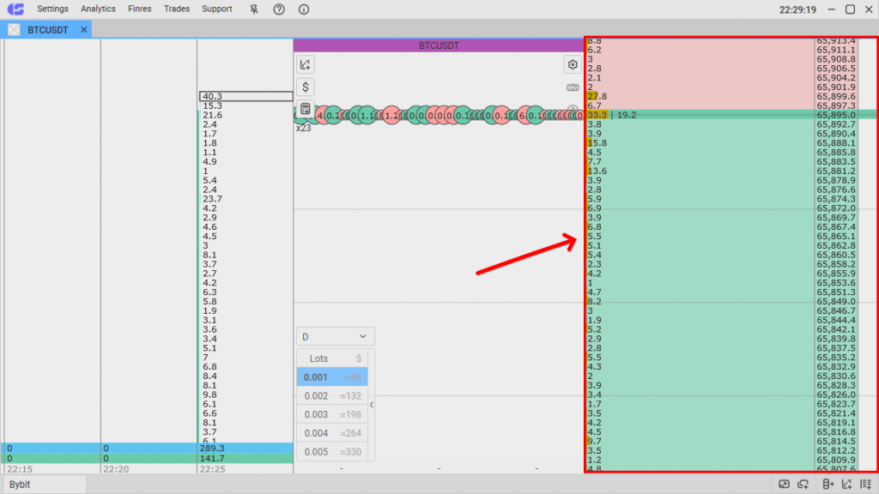Close the BTCUSDT tab
The image size is (879, 494).
click(84, 29)
